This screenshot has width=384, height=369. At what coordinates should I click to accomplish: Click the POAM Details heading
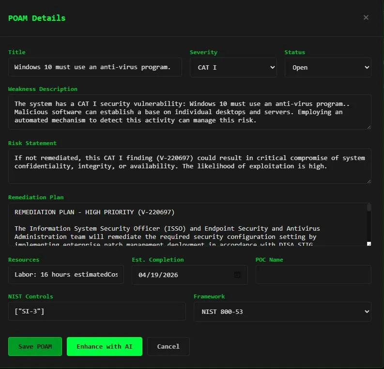(37, 18)
